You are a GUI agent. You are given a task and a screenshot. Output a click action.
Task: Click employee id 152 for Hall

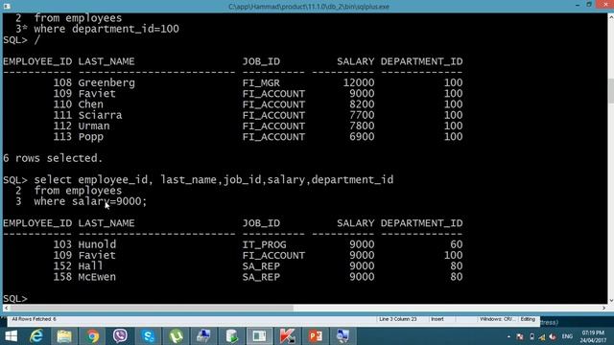(x=62, y=266)
